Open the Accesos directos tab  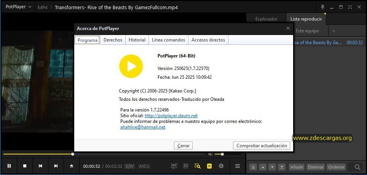pos(208,40)
